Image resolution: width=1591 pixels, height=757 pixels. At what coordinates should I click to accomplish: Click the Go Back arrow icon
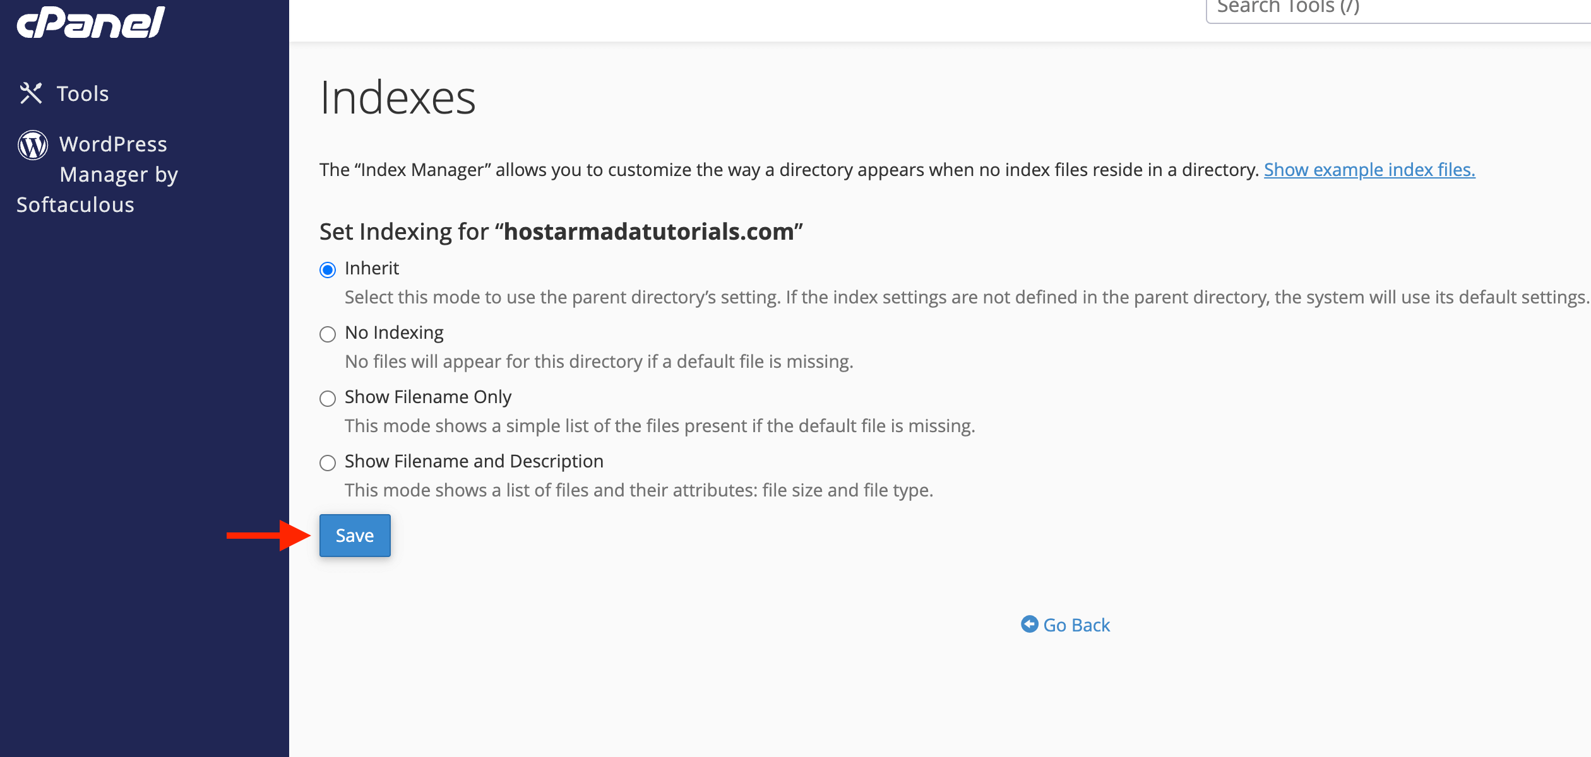pos(1029,624)
